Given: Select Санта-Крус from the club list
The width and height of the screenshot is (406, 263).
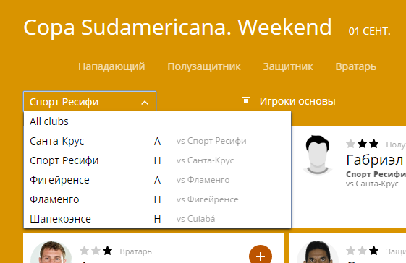Looking at the screenshot, I should point(157,141).
